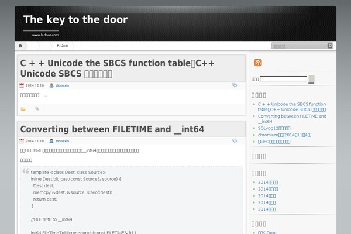Click the author icon beside stonexin on FILETIME post
351x234 pixels.
(51, 141)
